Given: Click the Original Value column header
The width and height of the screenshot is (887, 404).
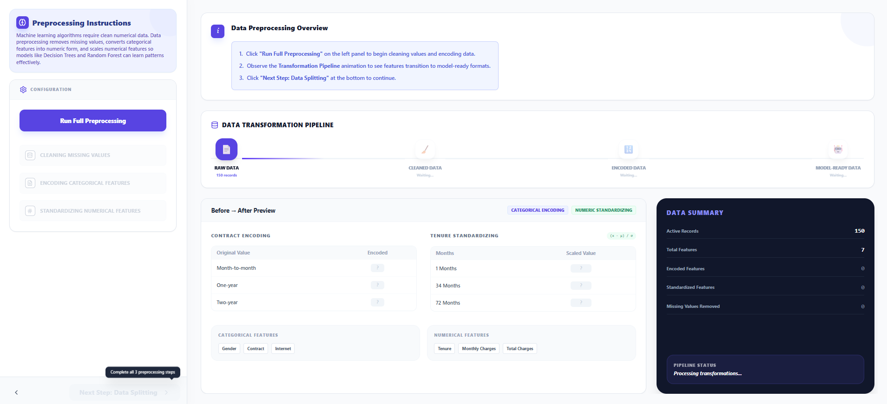Looking at the screenshot, I should (233, 253).
